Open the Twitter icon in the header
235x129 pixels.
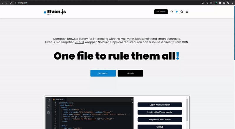[177, 12]
